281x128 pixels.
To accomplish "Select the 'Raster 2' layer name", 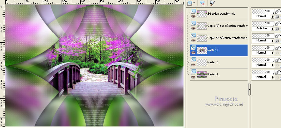I will tap(213, 62).
